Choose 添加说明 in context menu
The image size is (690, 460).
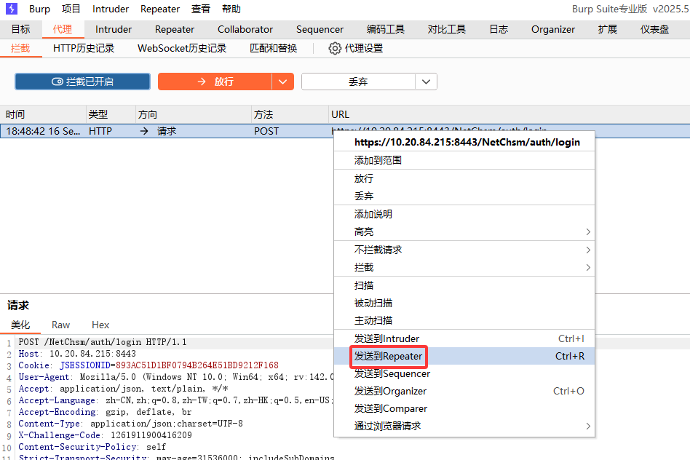(464, 214)
